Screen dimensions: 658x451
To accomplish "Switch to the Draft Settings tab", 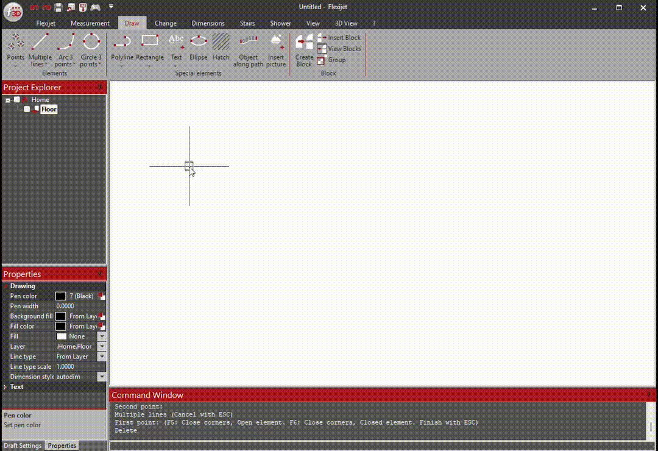I will pyautogui.click(x=23, y=446).
